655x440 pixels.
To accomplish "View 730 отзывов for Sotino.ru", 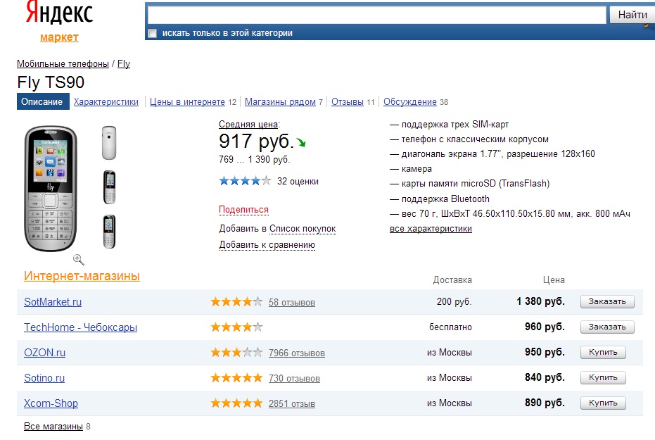I will (294, 378).
